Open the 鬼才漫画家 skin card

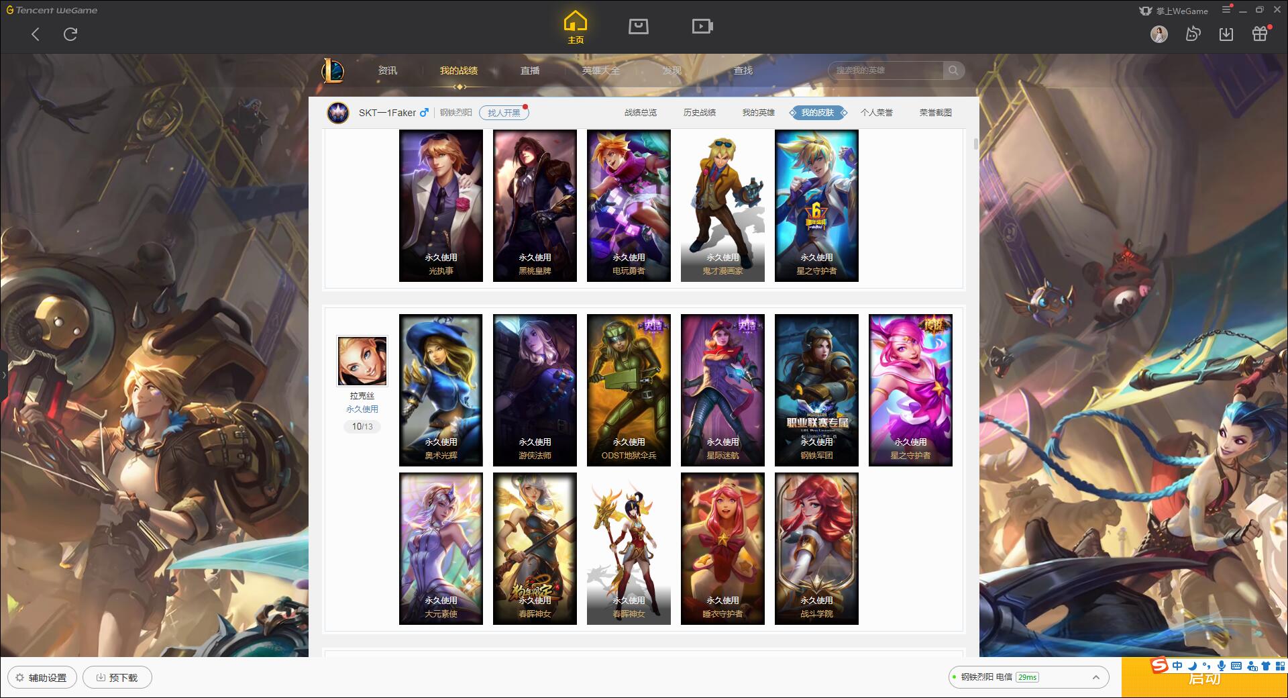point(722,205)
